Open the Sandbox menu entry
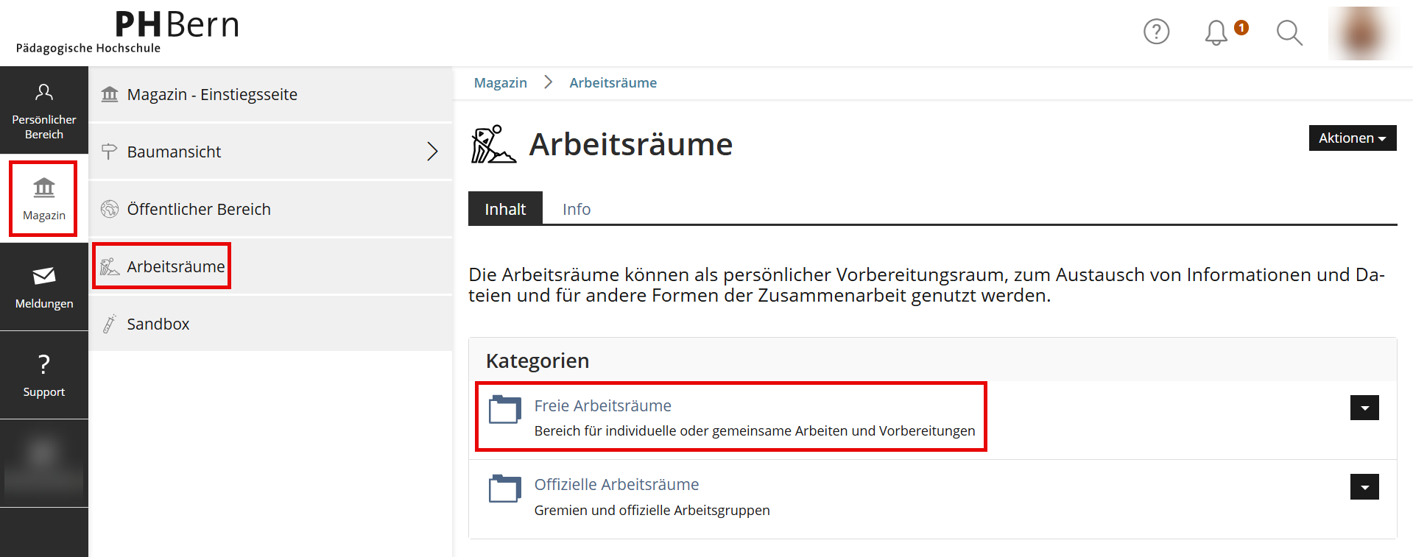This screenshot has height=557, width=1413. (x=158, y=324)
